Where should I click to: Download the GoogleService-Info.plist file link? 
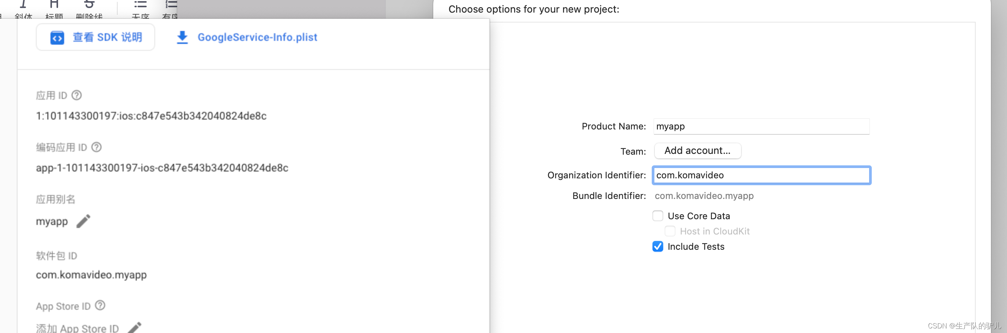coord(257,37)
